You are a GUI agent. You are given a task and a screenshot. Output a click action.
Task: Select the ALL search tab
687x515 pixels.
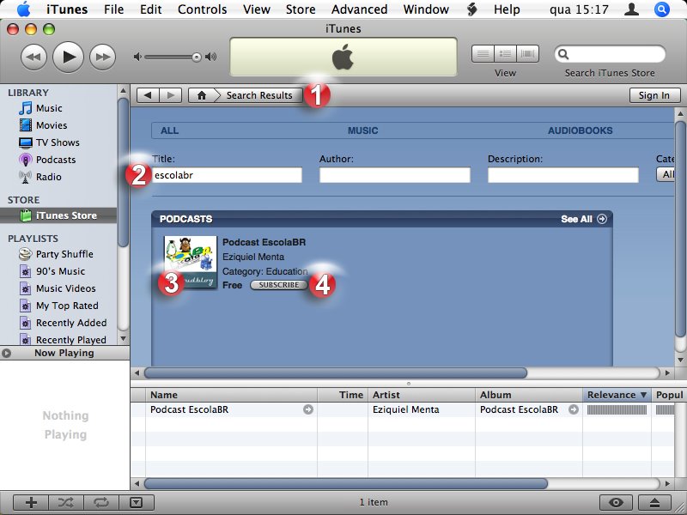(169, 130)
